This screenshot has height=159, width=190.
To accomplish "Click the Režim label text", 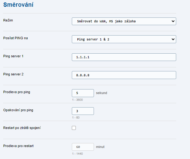I will (8, 20).
